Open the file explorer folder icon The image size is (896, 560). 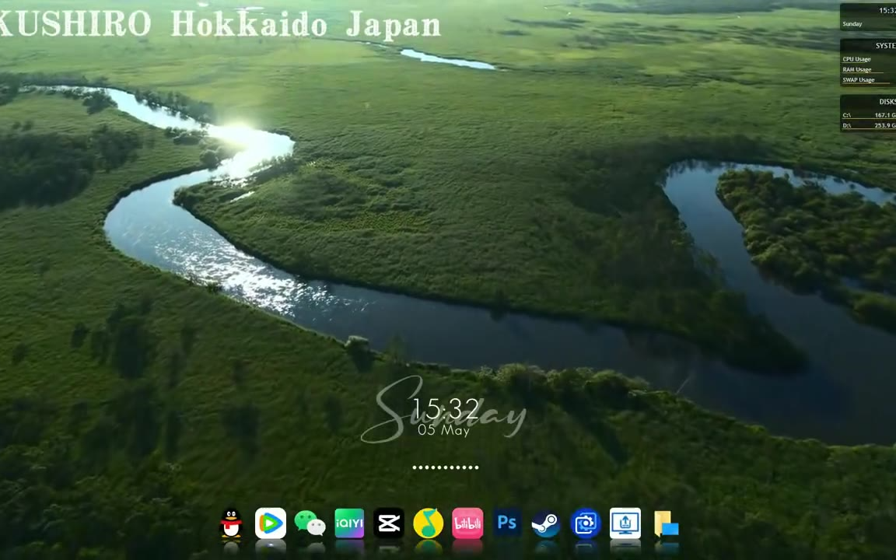[666, 523]
